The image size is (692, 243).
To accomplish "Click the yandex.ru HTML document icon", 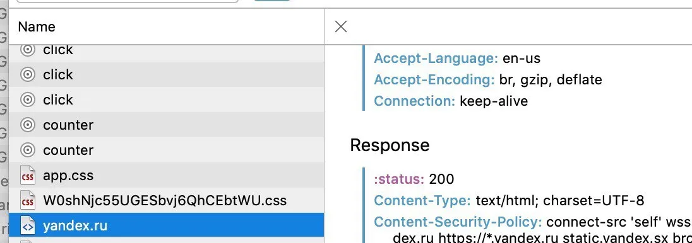I will point(28,226).
